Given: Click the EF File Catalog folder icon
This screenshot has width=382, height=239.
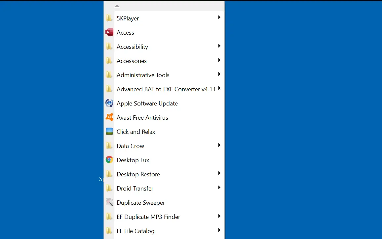Looking at the screenshot, I should [109, 231].
